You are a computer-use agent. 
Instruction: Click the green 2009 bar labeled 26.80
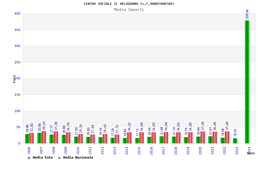pyautogui.click(x=64, y=139)
